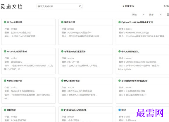The height and width of the screenshot is (122, 169).
Task: Click green dot beside 网址收藏
Action: (5, 110)
